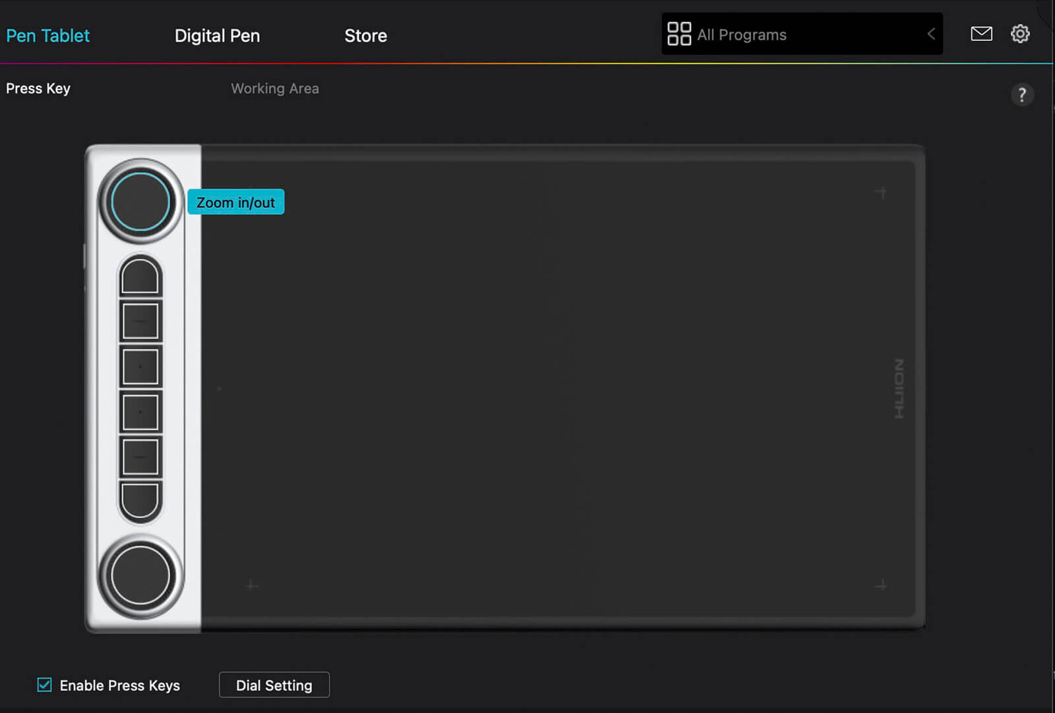The image size is (1055, 713).
Task: Uncheck the Enable Press Keys checkbox
Action: [44, 685]
